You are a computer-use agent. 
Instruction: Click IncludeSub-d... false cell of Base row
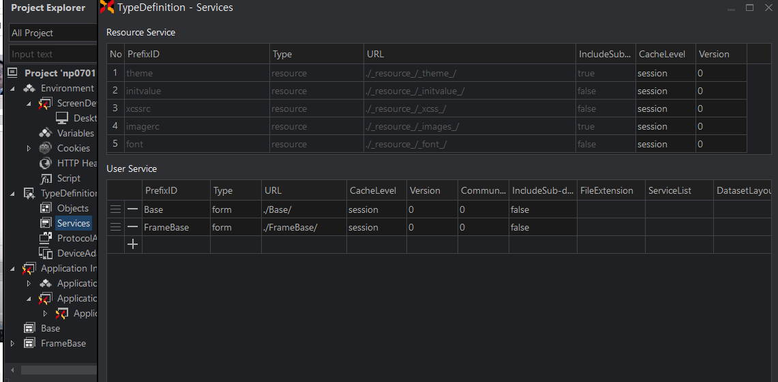click(543, 210)
